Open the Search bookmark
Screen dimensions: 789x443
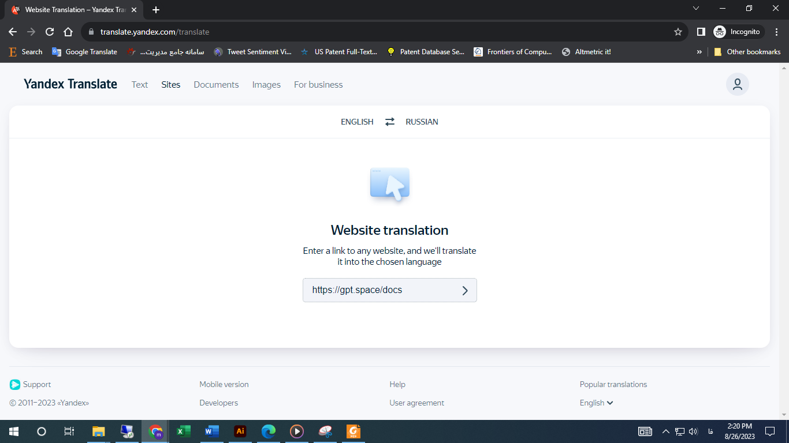(26, 52)
